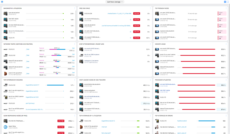Open Top Interfaces by Errors options menu
Screen dimensions: 230x134
click(226, 116)
